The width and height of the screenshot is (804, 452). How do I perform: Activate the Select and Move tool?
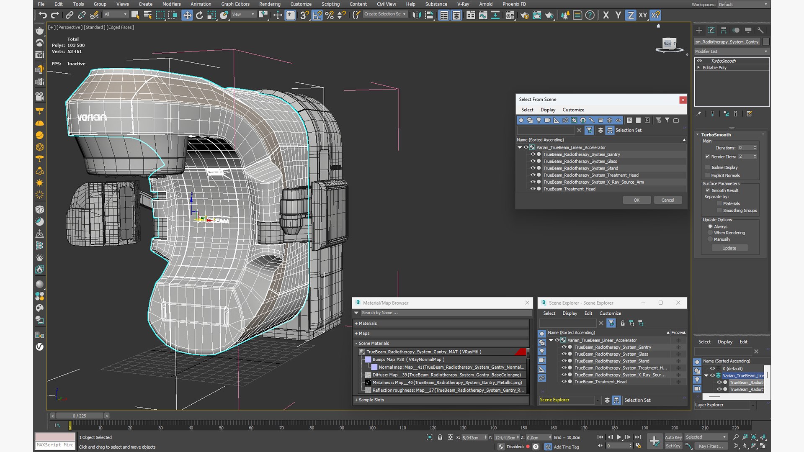187,15
